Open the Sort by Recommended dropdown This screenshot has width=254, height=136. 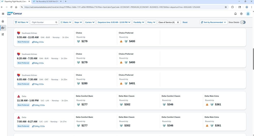[x=213, y=22]
